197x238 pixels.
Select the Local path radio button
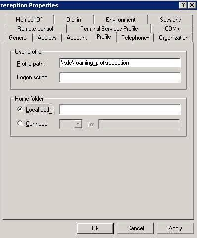coord(20,109)
